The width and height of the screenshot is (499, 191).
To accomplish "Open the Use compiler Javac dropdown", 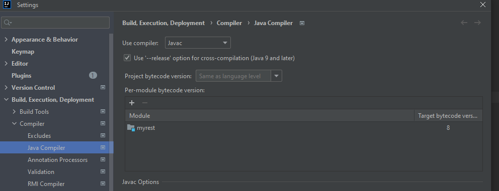I will [x=198, y=43].
